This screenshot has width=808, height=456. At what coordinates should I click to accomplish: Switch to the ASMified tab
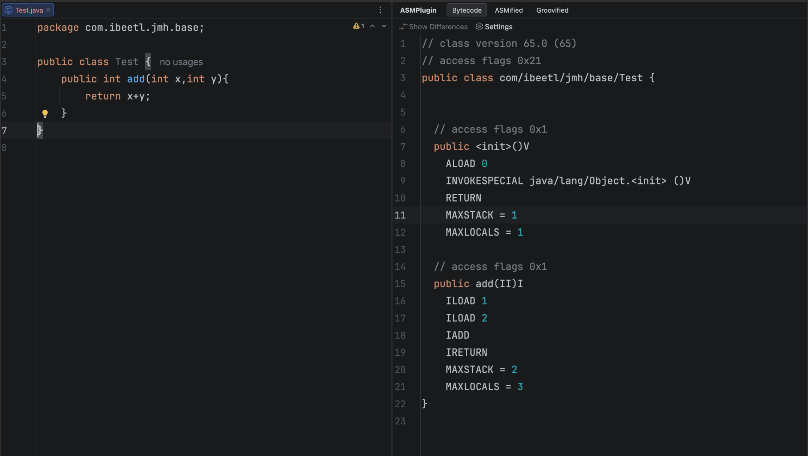click(x=509, y=10)
